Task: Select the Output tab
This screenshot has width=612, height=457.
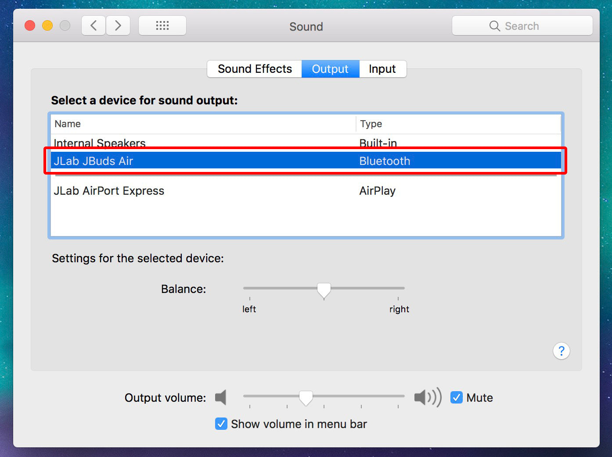Action: [x=330, y=69]
